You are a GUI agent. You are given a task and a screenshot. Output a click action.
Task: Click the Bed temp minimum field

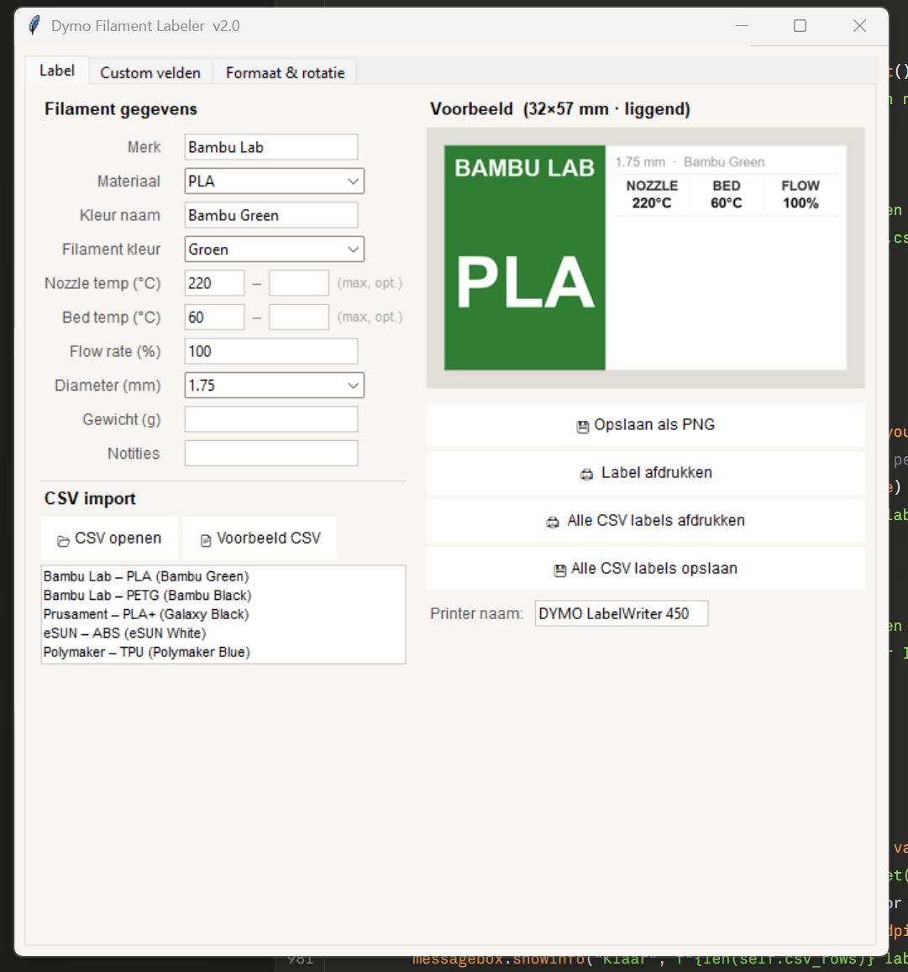214,318
